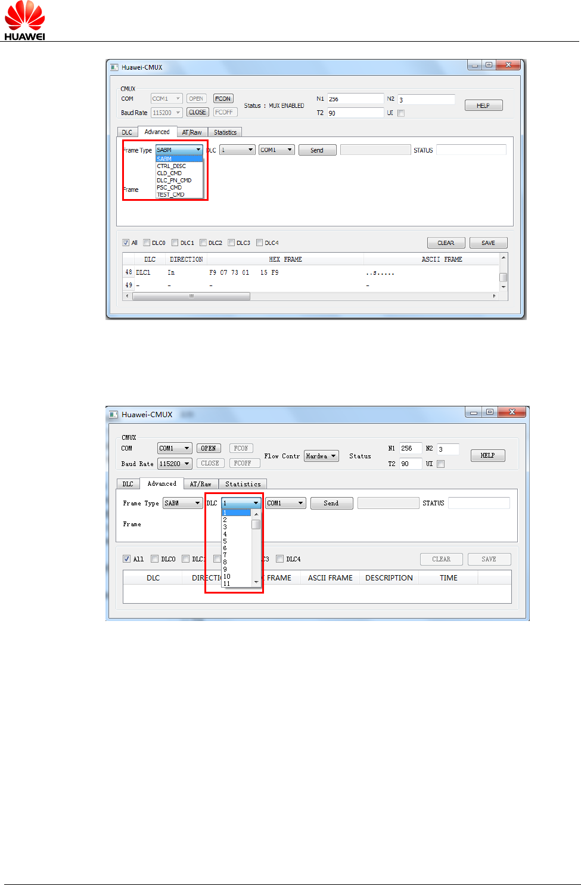Click T2 field showing 90 in MUX ENABLED window
Viewport: 581px width, 885px height.
coord(355,113)
